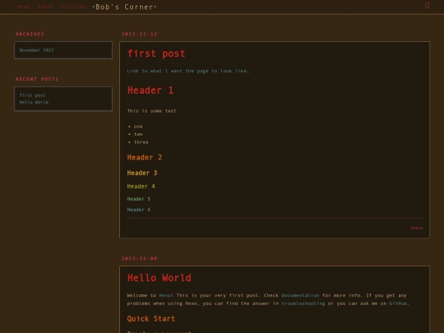Click the Bob's Corner site title
The image size is (444, 333).
pyautogui.click(x=125, y=7)
